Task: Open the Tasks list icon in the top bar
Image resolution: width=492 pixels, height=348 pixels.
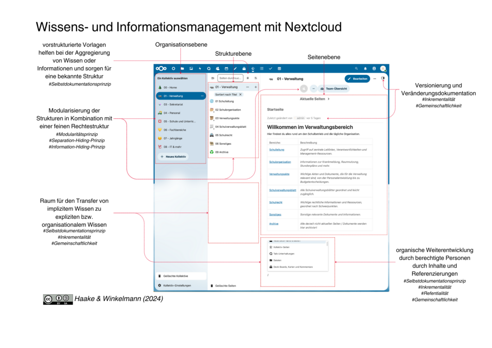Action: 262,68
